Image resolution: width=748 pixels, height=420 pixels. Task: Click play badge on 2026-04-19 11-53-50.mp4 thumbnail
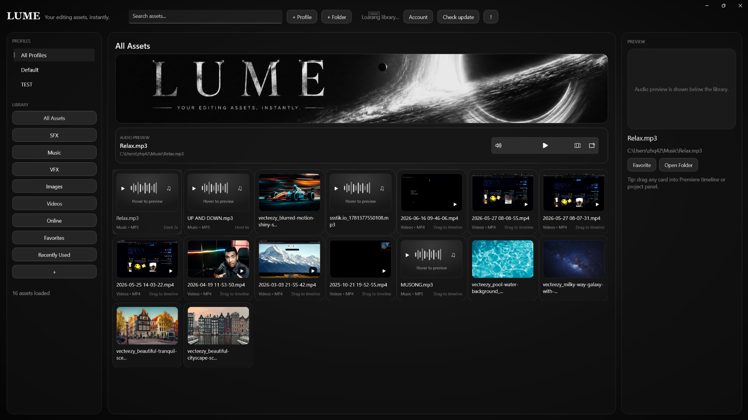[x=242, y=271]
